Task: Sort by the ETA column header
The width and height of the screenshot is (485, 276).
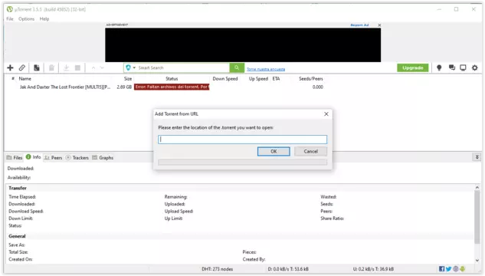Action: point(277,79)
